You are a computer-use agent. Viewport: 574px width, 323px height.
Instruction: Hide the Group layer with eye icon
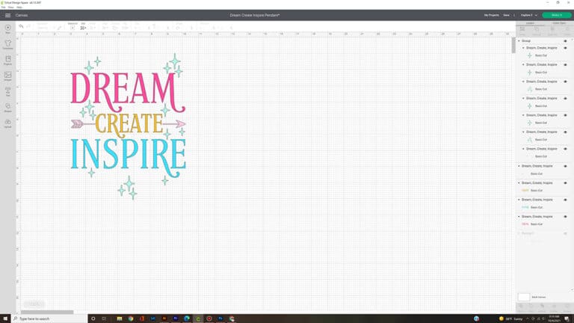[x=565, y=41]
